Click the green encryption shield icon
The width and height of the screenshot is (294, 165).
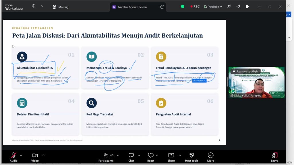pos(182,7)
